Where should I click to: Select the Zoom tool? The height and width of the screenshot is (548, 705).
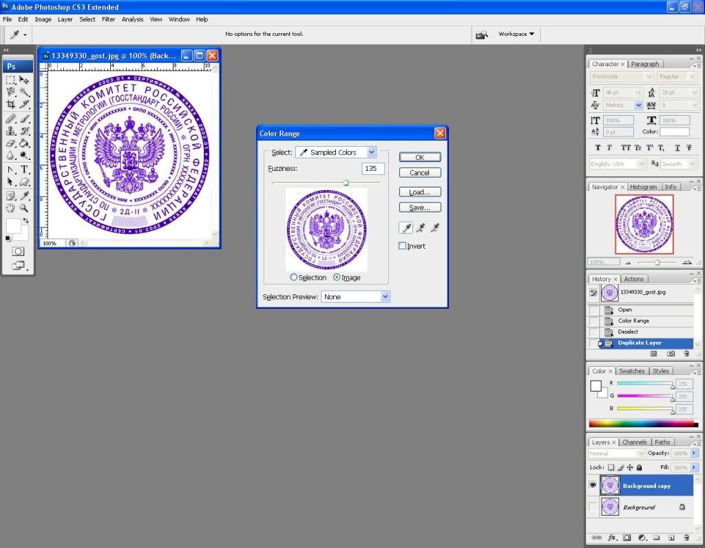pos(24,208)
